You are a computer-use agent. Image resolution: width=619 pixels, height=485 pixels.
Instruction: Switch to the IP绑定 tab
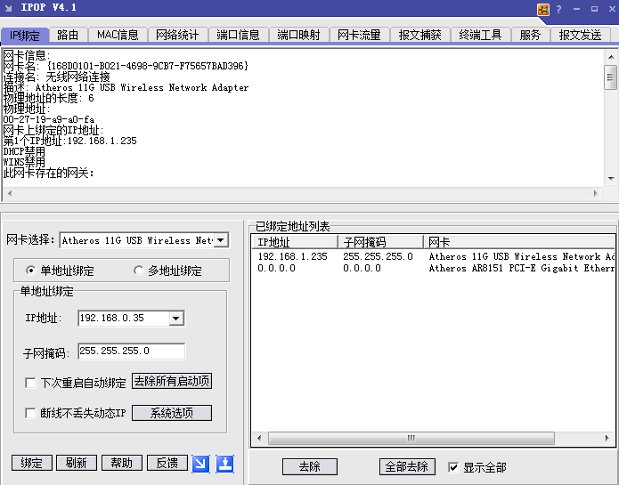(24, 36)
